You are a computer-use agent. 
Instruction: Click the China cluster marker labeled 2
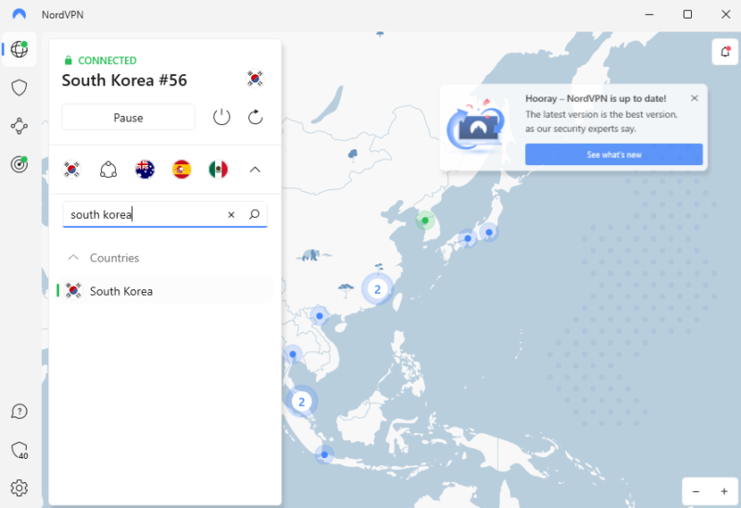pyautogui.click(x=377, y=289)
